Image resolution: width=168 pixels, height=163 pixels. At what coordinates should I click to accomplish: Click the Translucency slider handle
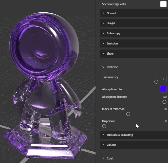[156, 82]
